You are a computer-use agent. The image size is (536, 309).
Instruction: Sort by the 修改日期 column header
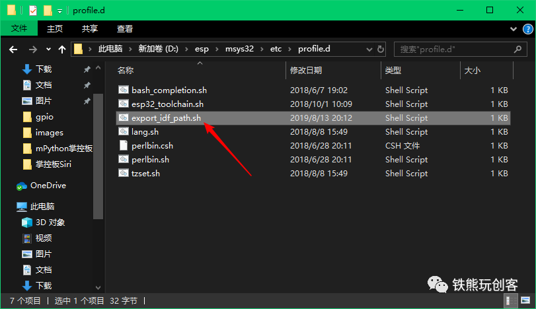(x=306, y=71)
